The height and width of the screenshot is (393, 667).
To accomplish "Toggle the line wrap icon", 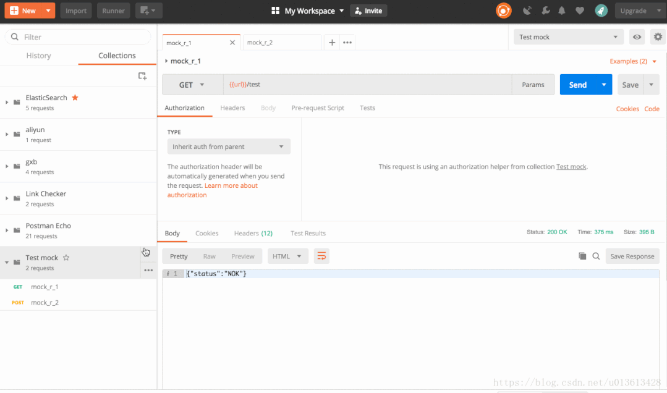I will coord(321,256).
